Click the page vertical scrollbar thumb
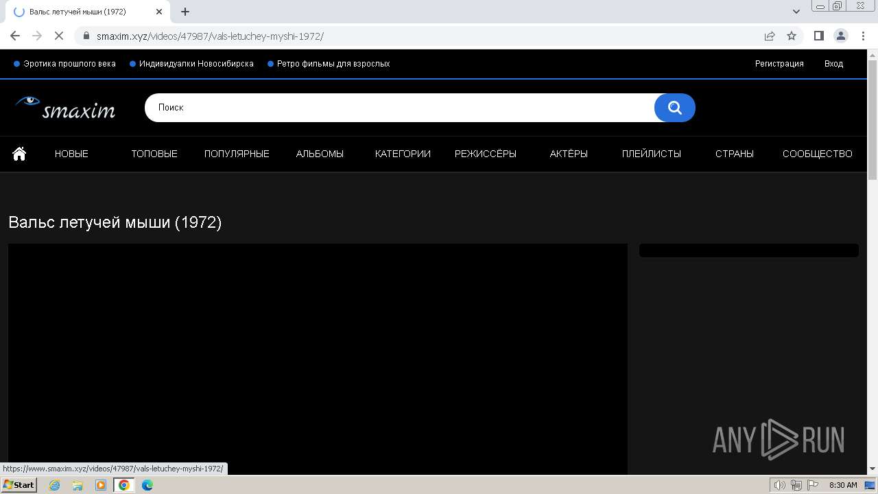 tap(873, 119)
